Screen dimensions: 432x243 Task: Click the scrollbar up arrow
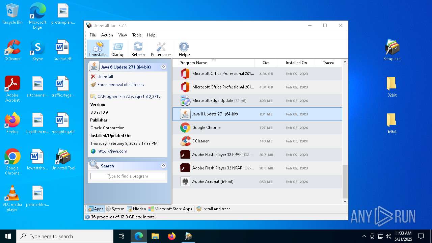[x=345, y=62]
